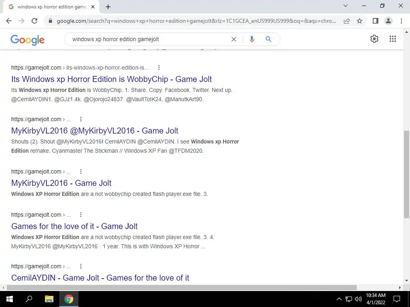Submit search with magnifier icon
410x307 pixels.
coord(268,39)
